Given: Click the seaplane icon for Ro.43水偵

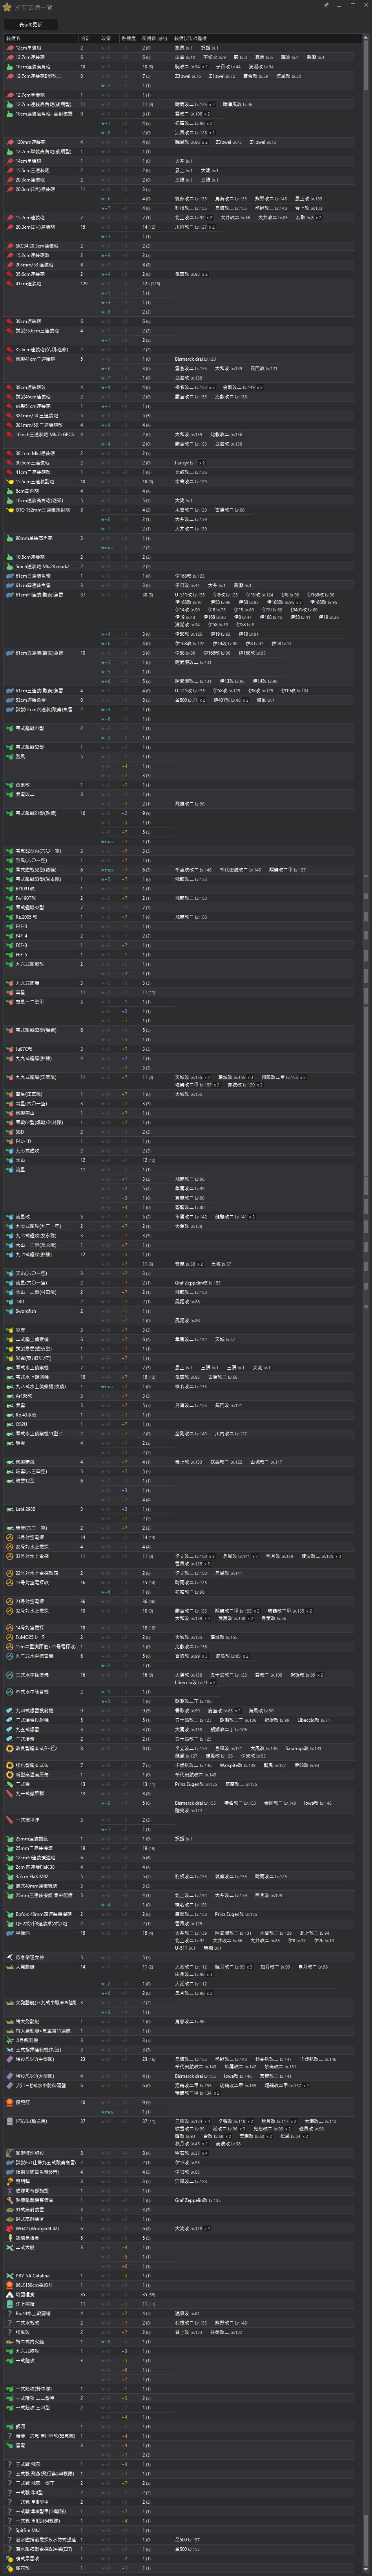Looking at the screenshot, I should 9,1415.
